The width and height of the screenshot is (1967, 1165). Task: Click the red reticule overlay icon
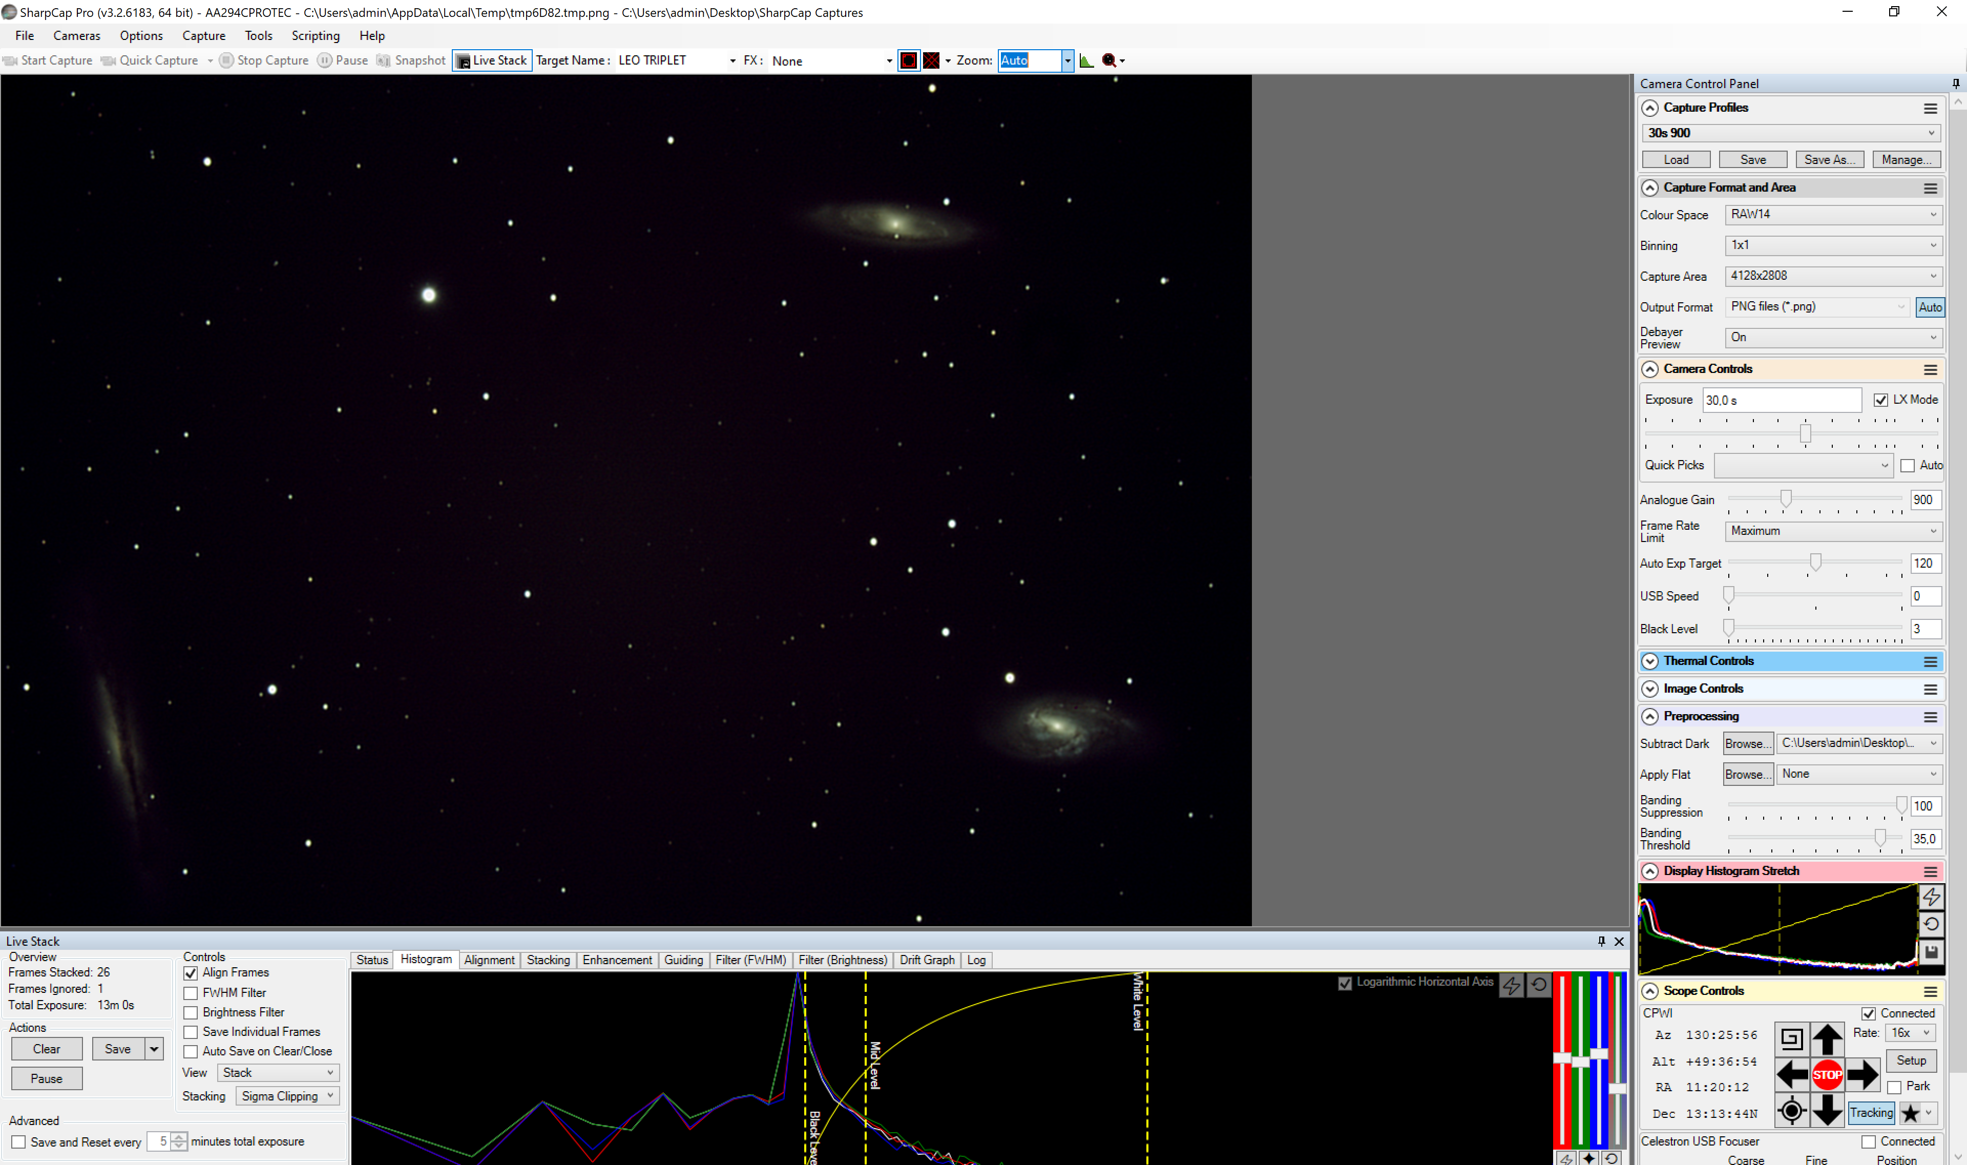[x=908, y=60]
